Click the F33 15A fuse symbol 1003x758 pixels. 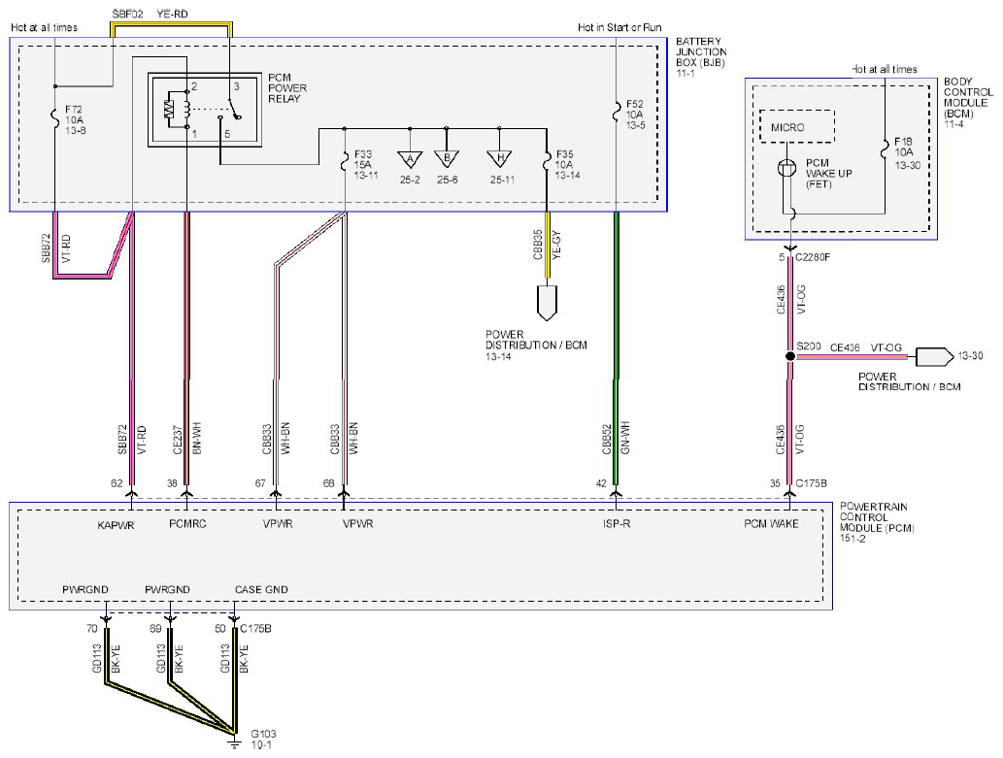coord(345,160)
